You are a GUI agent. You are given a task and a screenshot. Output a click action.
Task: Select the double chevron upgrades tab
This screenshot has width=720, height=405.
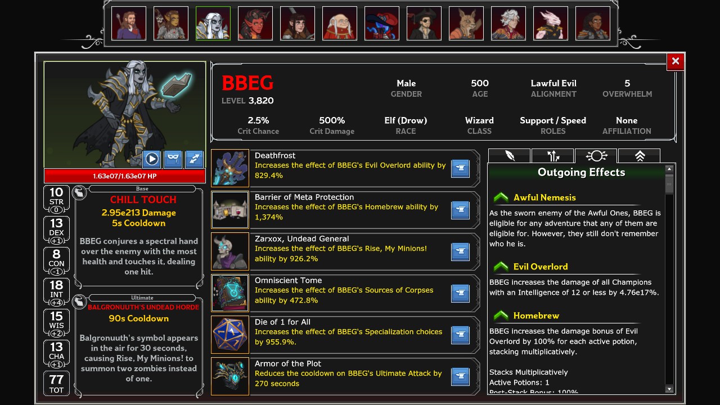[640, 156]
